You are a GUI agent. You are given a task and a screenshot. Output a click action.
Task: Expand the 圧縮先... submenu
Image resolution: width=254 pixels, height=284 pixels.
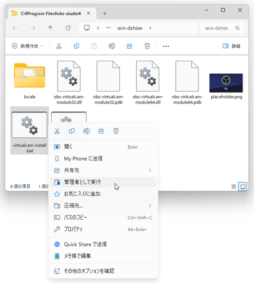point(150,205)
